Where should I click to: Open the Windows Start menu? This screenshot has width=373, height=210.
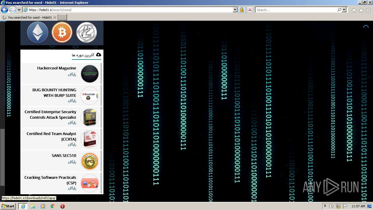[x=8, y=206]
